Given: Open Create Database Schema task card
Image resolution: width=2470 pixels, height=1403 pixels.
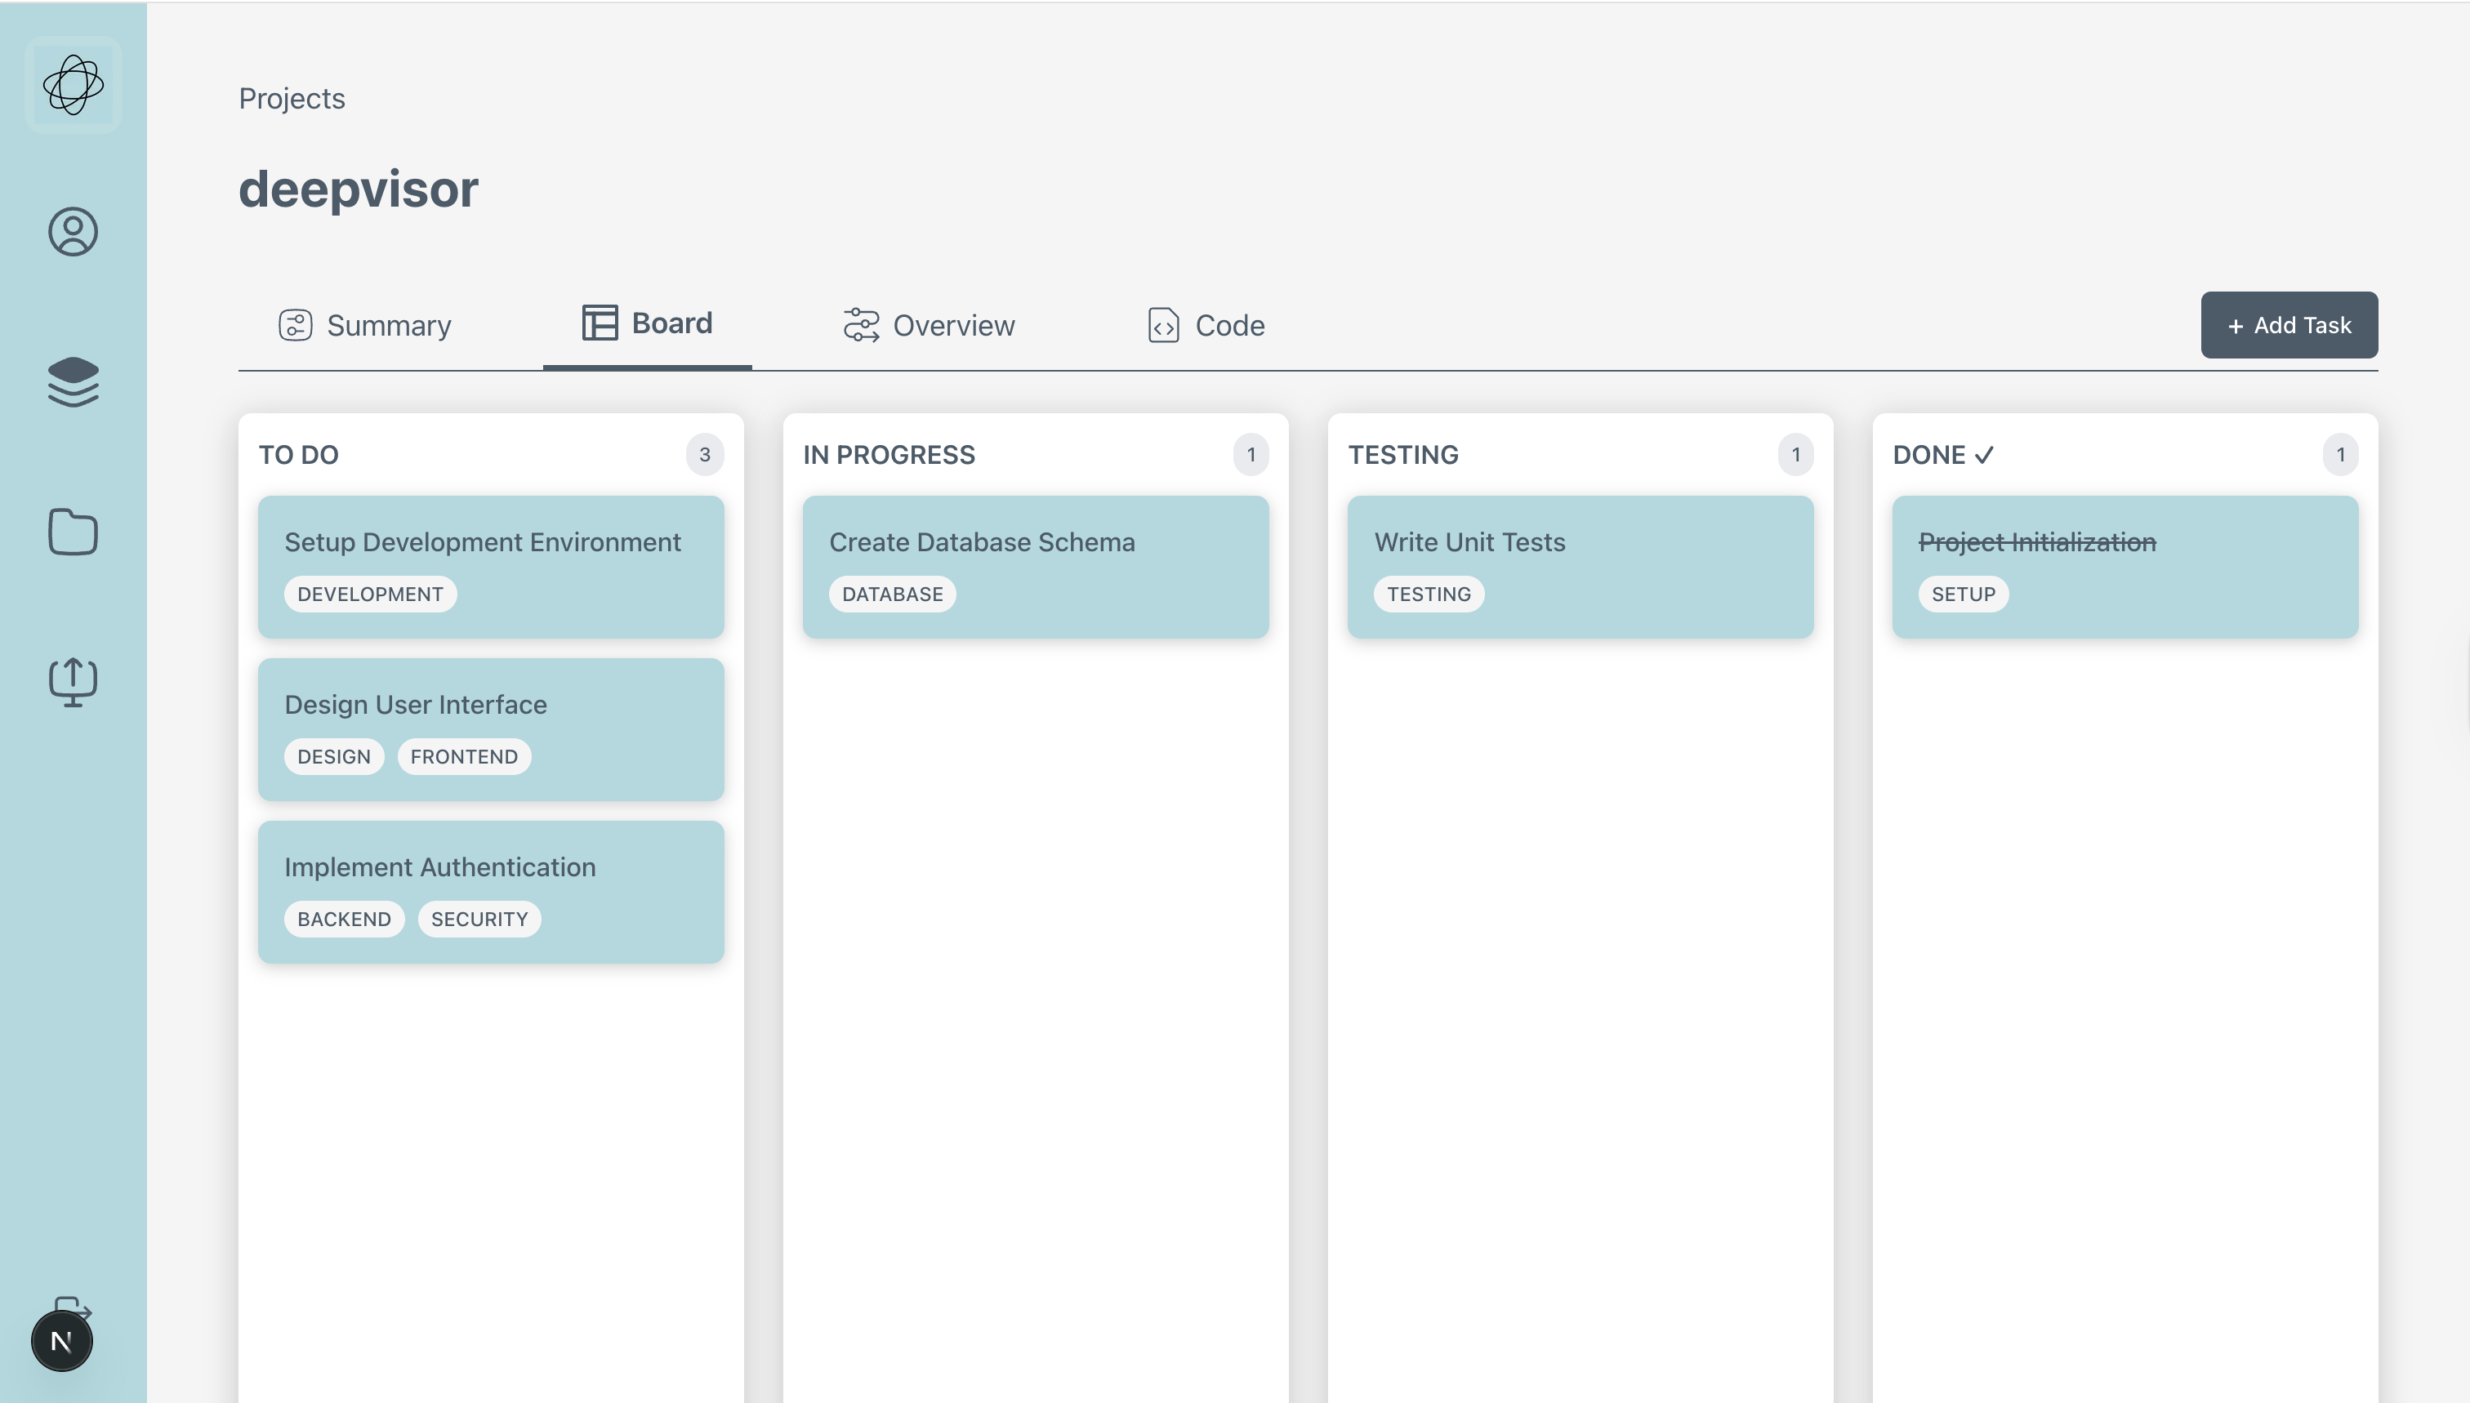Looking at the screenshot, I should click(x=1035, y=567).
